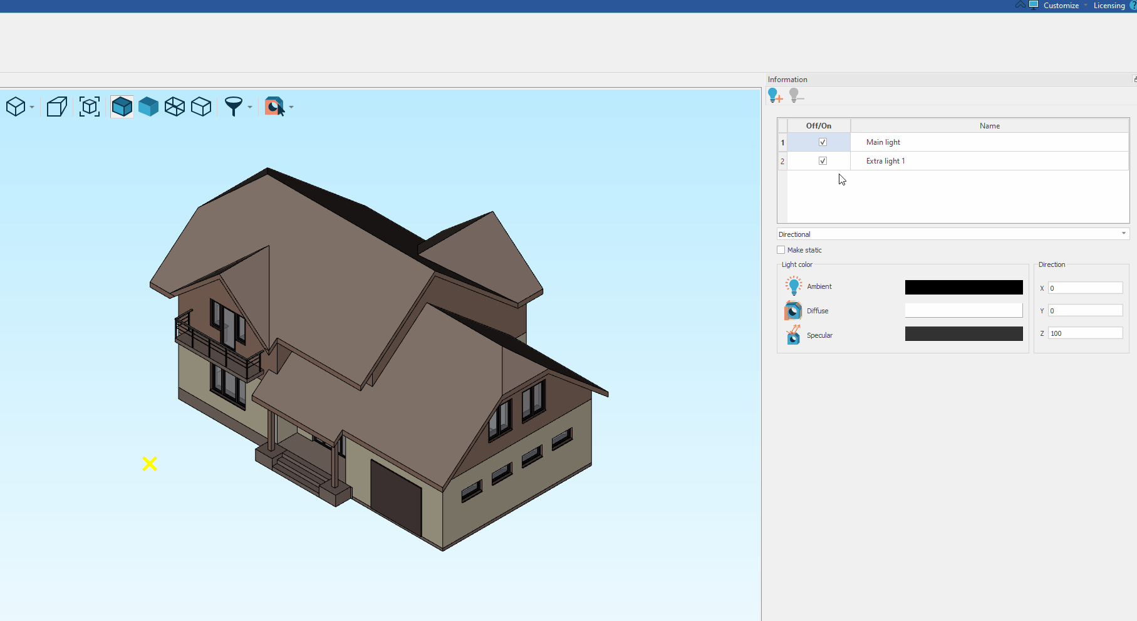Click the zoom-to-fit cube icon
Viewport: 1137px width, 621px height.
click(x=90, y=107)
